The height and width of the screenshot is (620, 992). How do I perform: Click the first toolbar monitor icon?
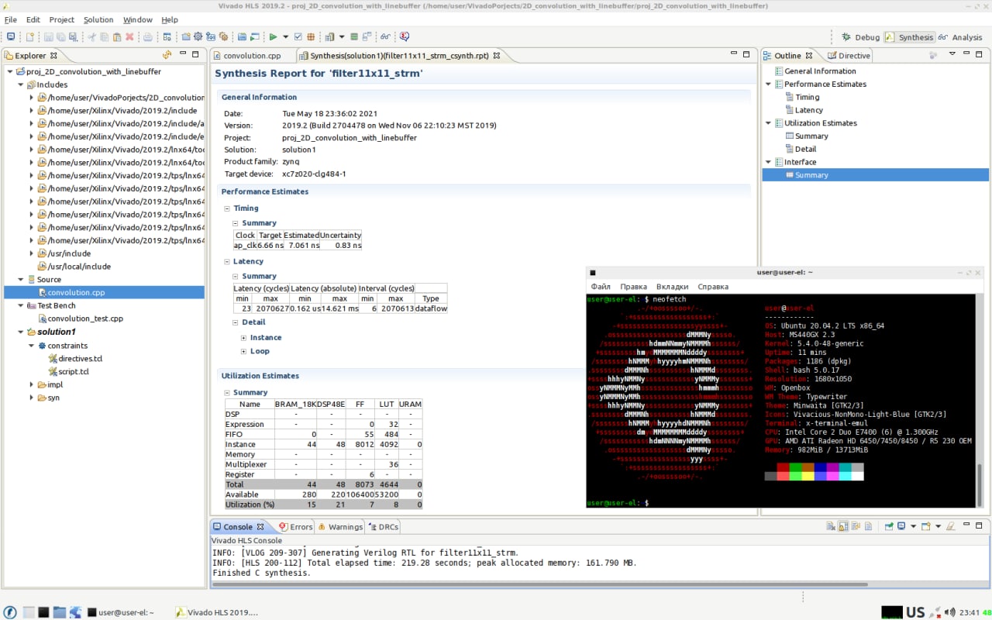click(x=11, y=36)
